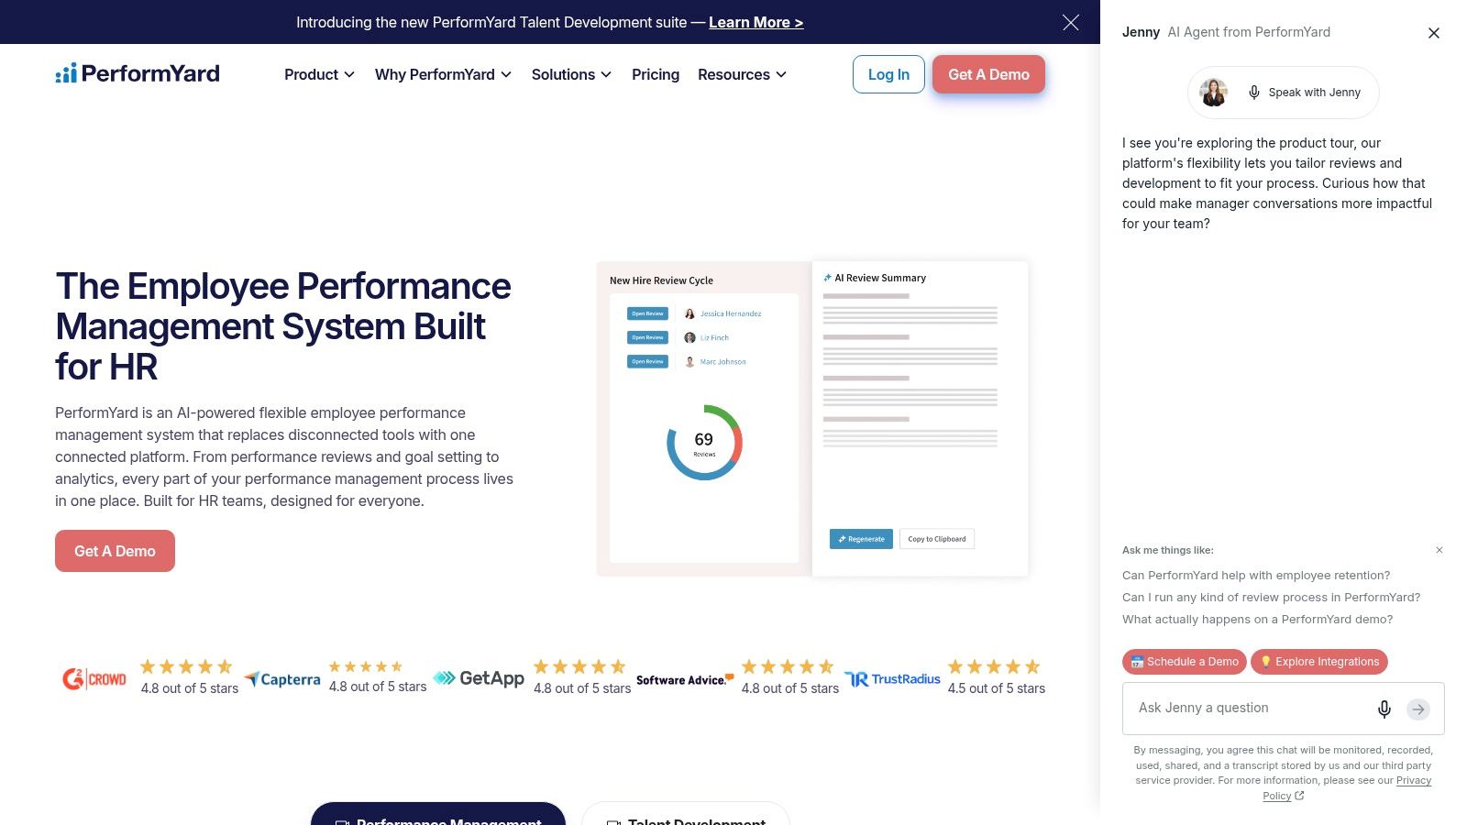Click the Regenerate button in preview
The image size is (1467, 825).
(861, 539)
